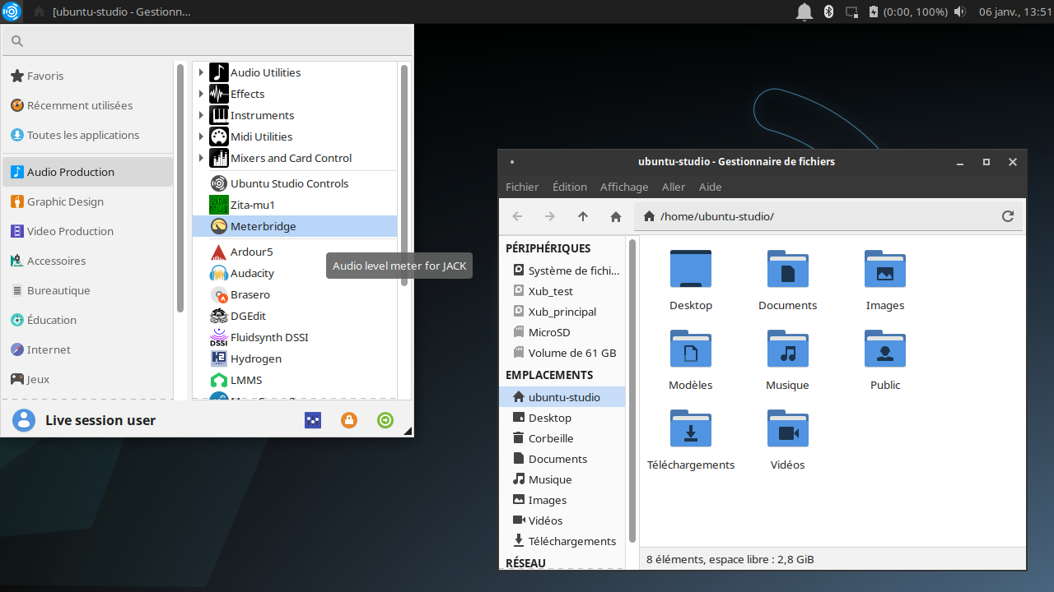Open the Fichier menu
The width and height of the screenshot is (1054, 592).
(522, 187)
